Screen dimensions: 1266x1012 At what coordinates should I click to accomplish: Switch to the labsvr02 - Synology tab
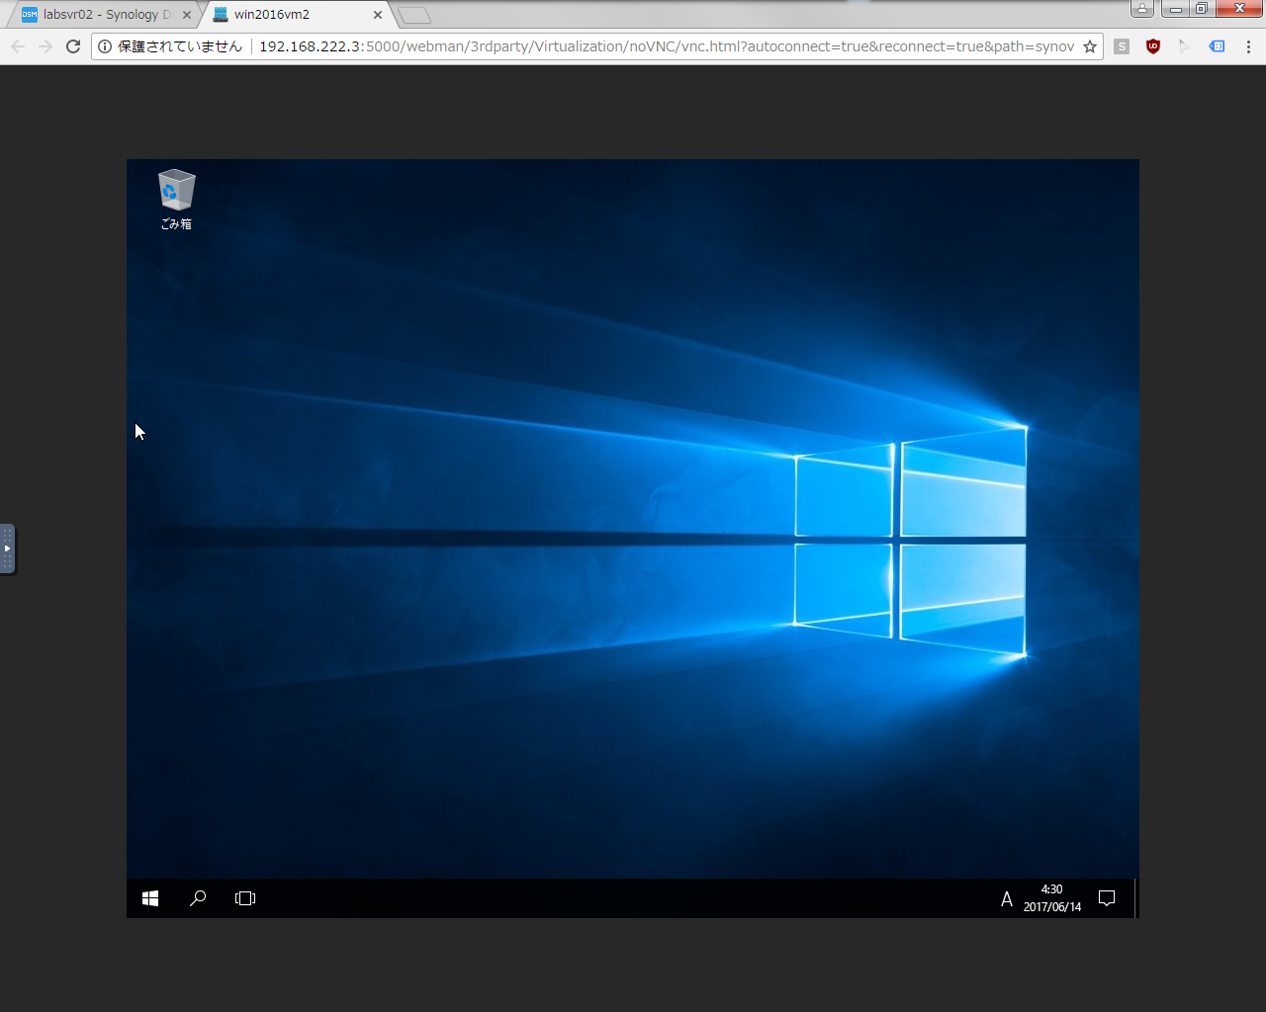(x=104, y=15)
